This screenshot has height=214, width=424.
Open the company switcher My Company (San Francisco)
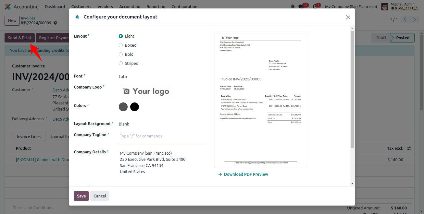[351, 6]
